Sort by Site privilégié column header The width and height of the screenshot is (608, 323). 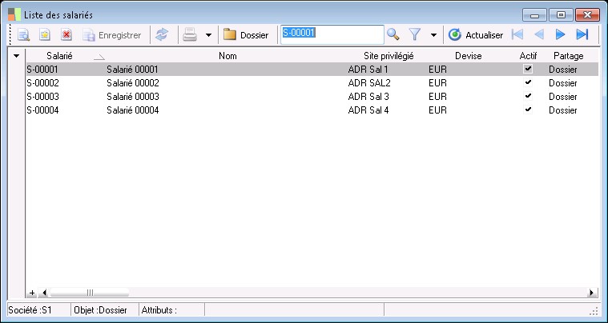click(x=389, y=56)
